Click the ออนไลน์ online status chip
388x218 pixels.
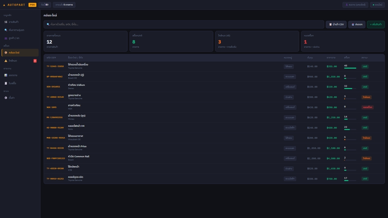point(377,5)
